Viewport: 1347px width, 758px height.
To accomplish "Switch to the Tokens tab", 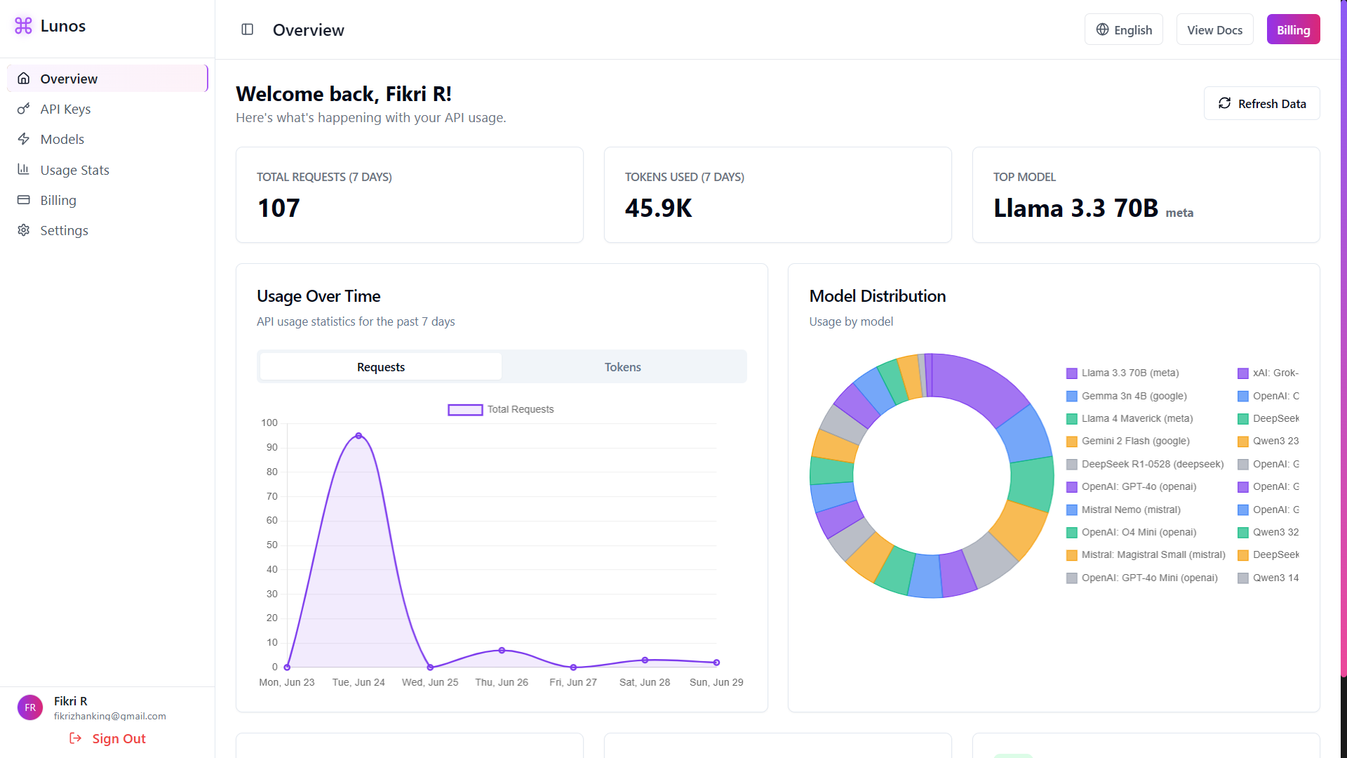I will (x=622, y=367).
